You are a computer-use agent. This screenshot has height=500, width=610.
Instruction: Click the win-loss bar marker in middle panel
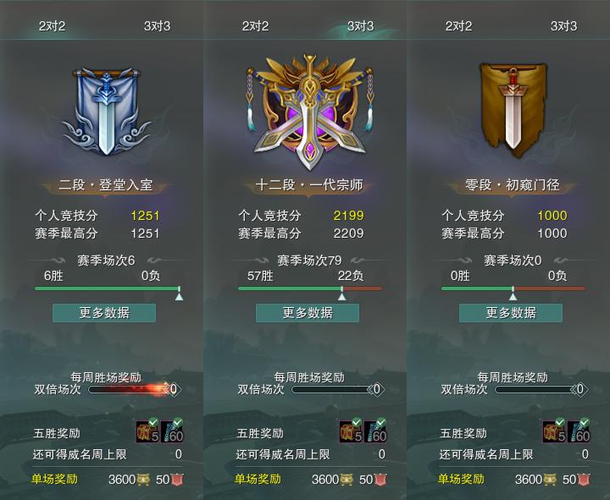[342, 294]
